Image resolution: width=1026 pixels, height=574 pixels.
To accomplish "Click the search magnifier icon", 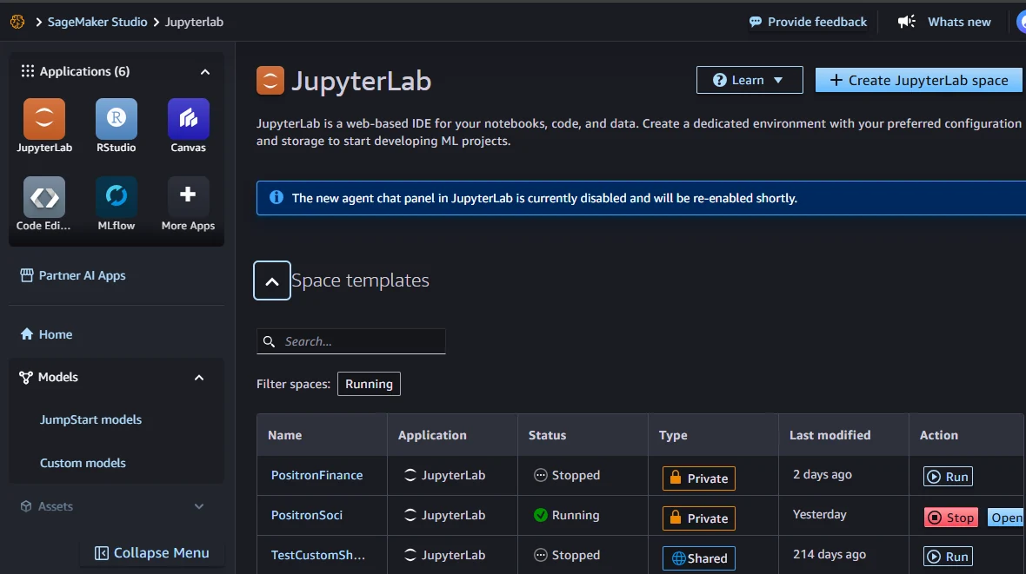I will coord(269,341).
